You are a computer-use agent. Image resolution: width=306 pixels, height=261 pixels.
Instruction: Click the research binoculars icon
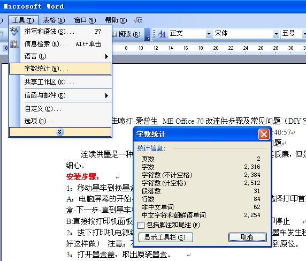click(x=14, y=44)
